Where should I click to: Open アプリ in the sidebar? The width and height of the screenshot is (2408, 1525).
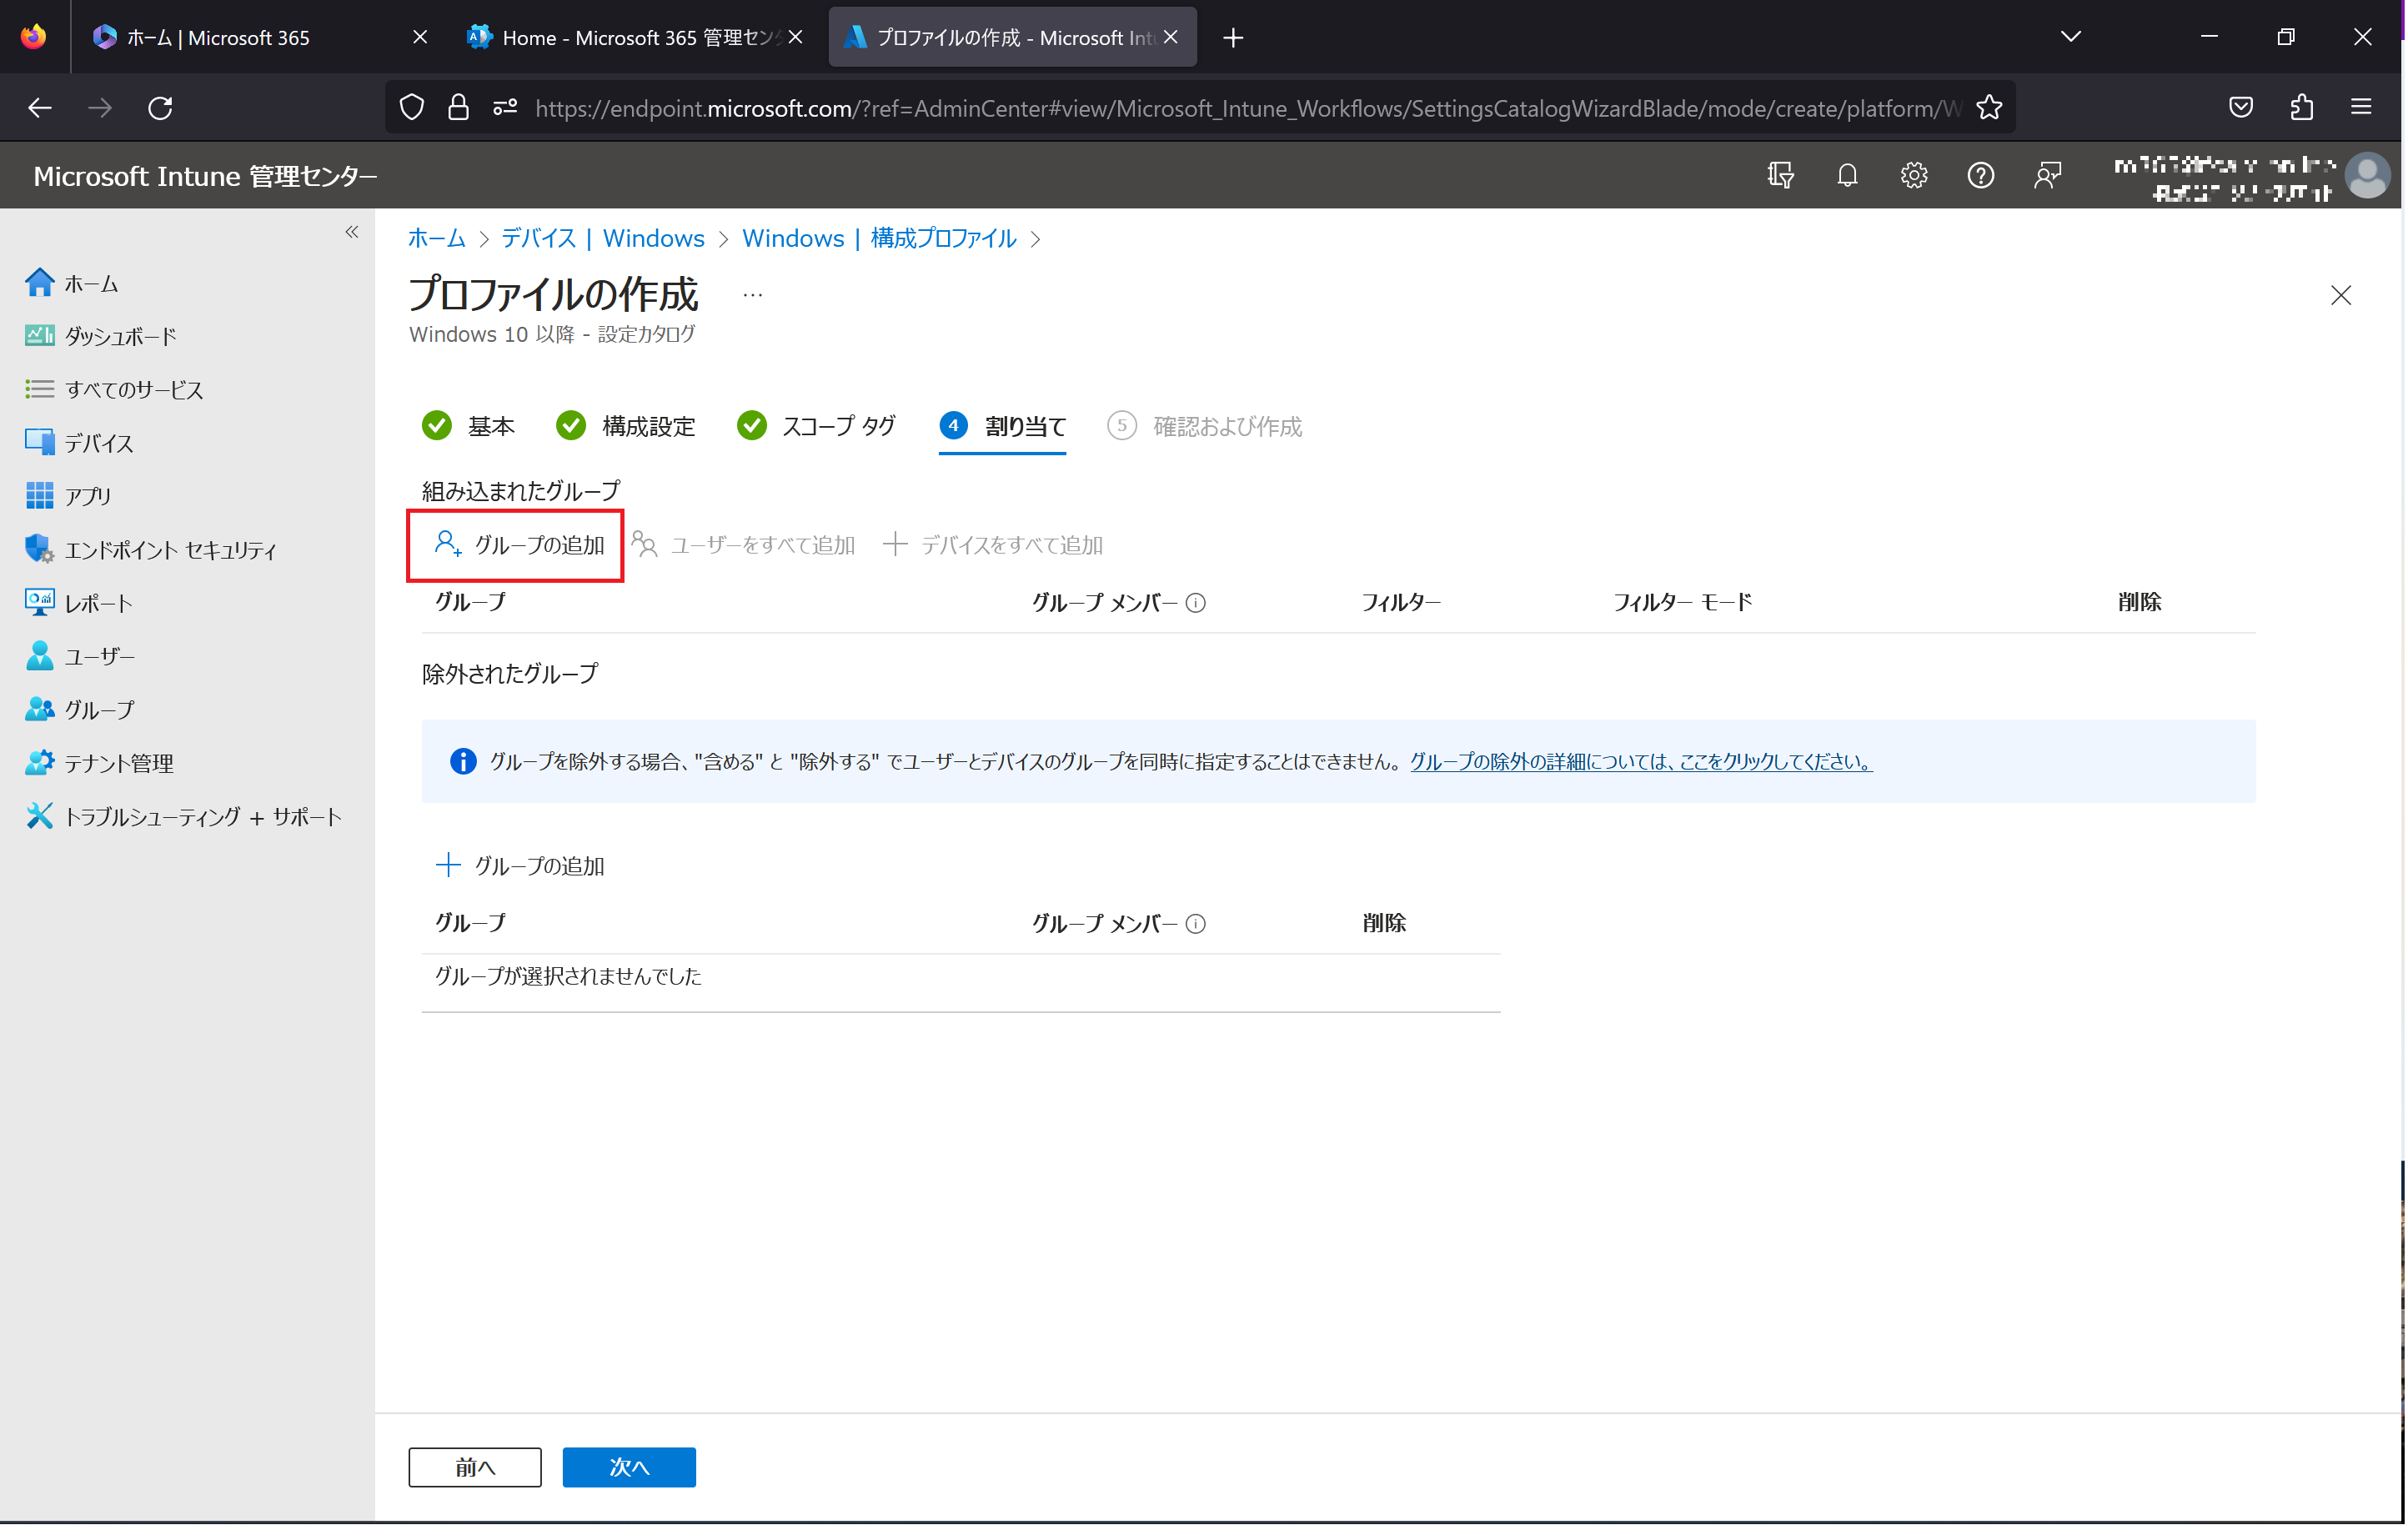(x=68, y=497)
